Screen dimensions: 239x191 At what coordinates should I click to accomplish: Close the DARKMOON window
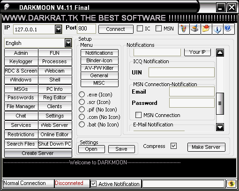coord(232,7)
